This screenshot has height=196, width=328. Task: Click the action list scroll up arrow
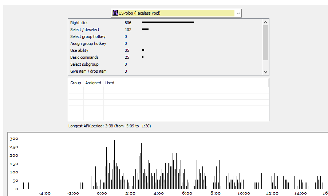[265, 22]
